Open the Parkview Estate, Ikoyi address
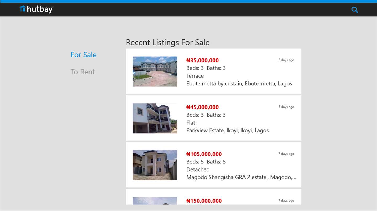The image size is (377, 211). tap(228, 130)
